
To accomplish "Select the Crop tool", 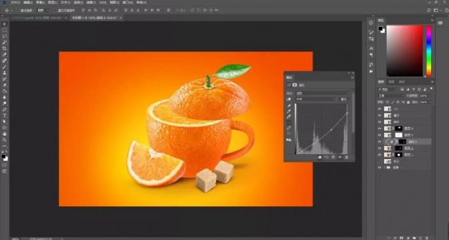I will pos(4,48).
